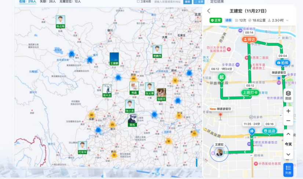
Task: Click 王建宏's avatar on main map
Action: pyautogui.click(x=114, y=59)
